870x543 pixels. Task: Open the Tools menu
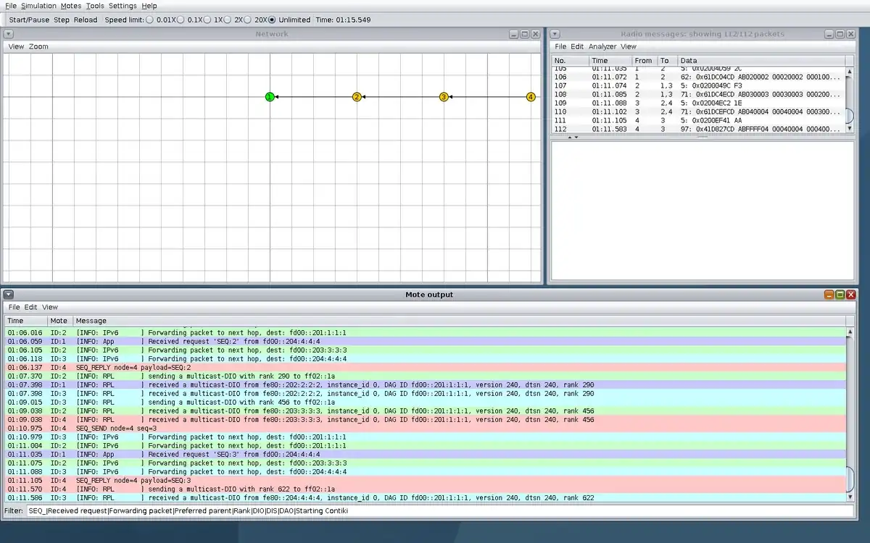point(95,6)
